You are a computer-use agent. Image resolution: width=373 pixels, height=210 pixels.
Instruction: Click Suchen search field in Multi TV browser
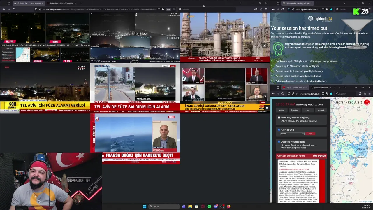click(x=207, y=9)
